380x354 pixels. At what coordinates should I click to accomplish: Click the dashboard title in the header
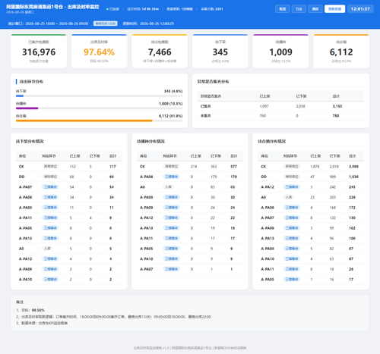point(52,7)
